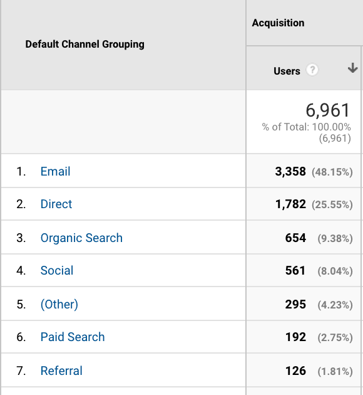
Task: Open the Referral channel link
Action: coord(61,371)
